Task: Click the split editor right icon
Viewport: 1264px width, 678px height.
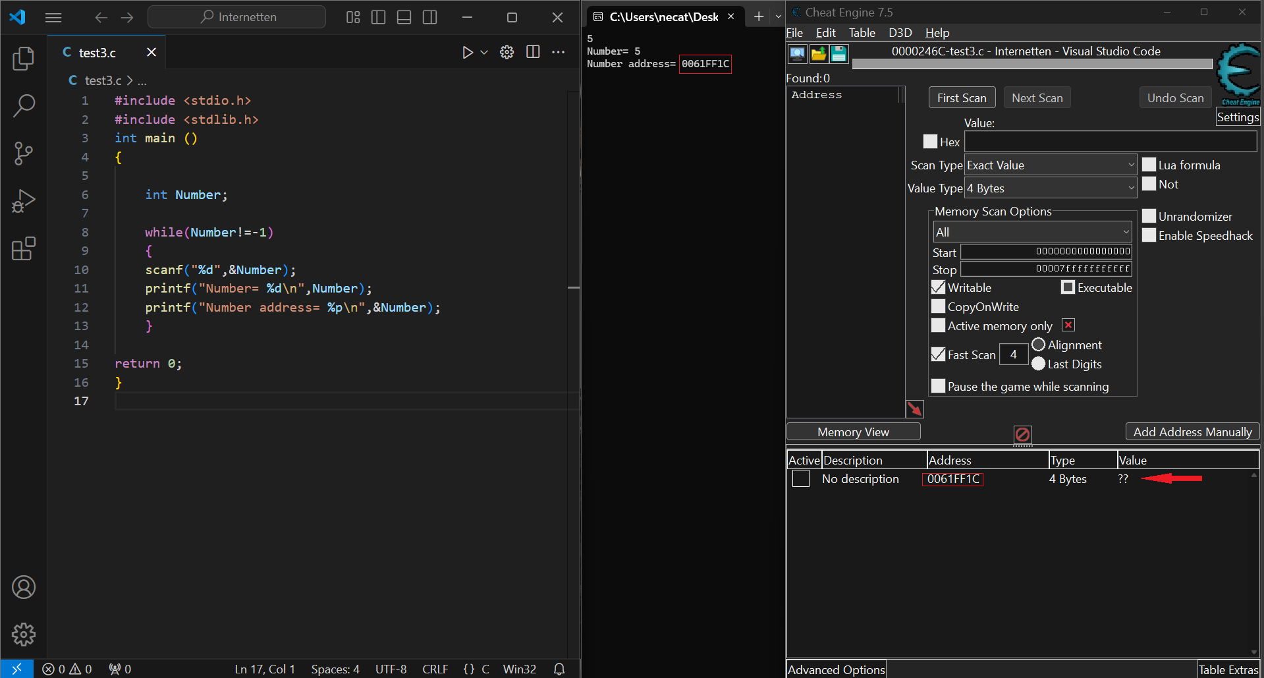Action: (533, 52)
